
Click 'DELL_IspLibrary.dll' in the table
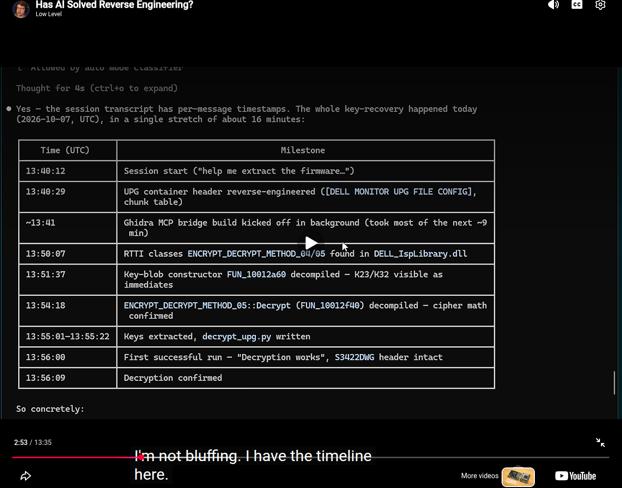(420, 254)
